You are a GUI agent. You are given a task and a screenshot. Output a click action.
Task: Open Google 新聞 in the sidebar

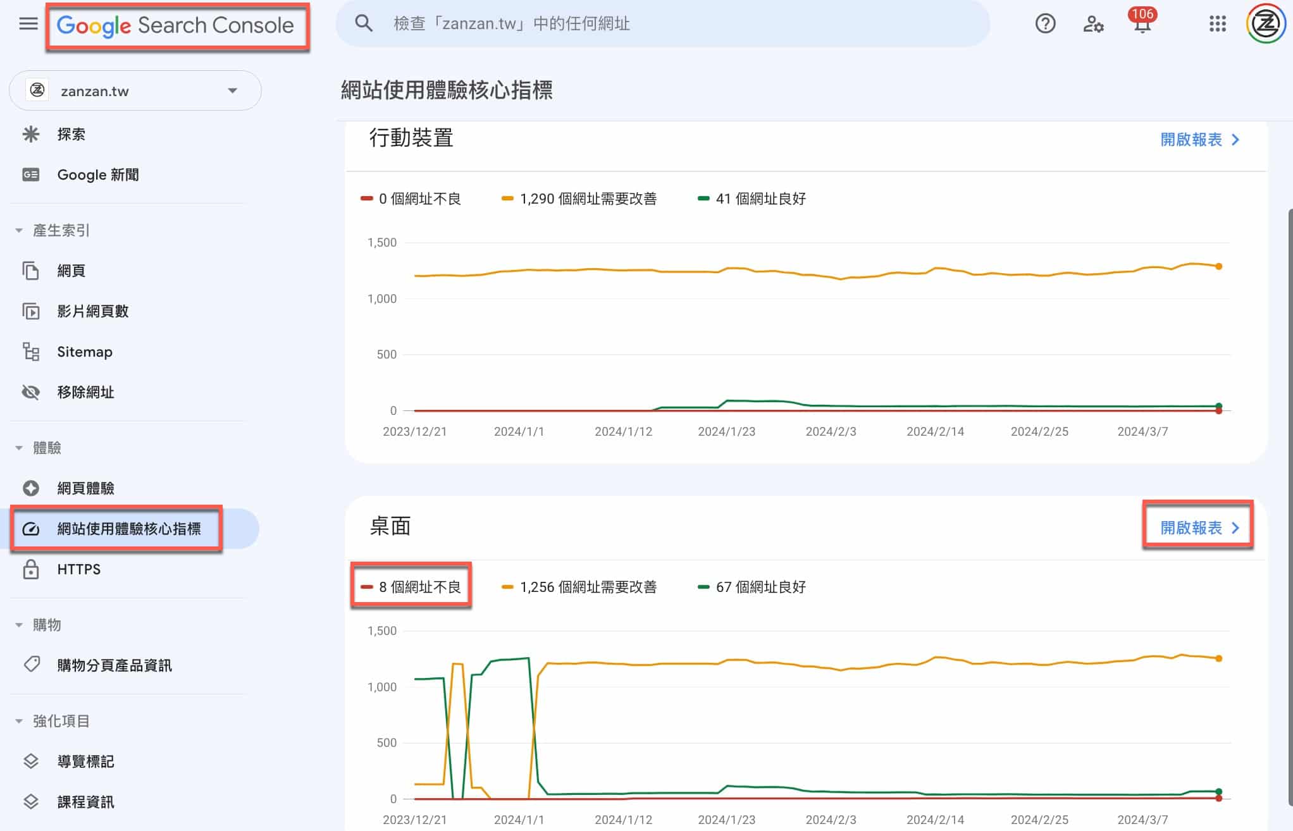click(98, 175)
